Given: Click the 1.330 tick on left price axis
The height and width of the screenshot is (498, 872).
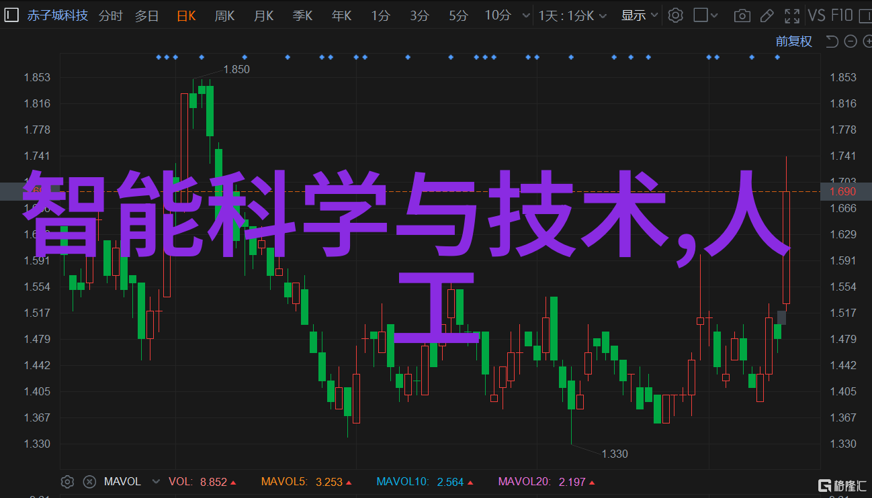Looking at the screenshot, I should [37, 444].
